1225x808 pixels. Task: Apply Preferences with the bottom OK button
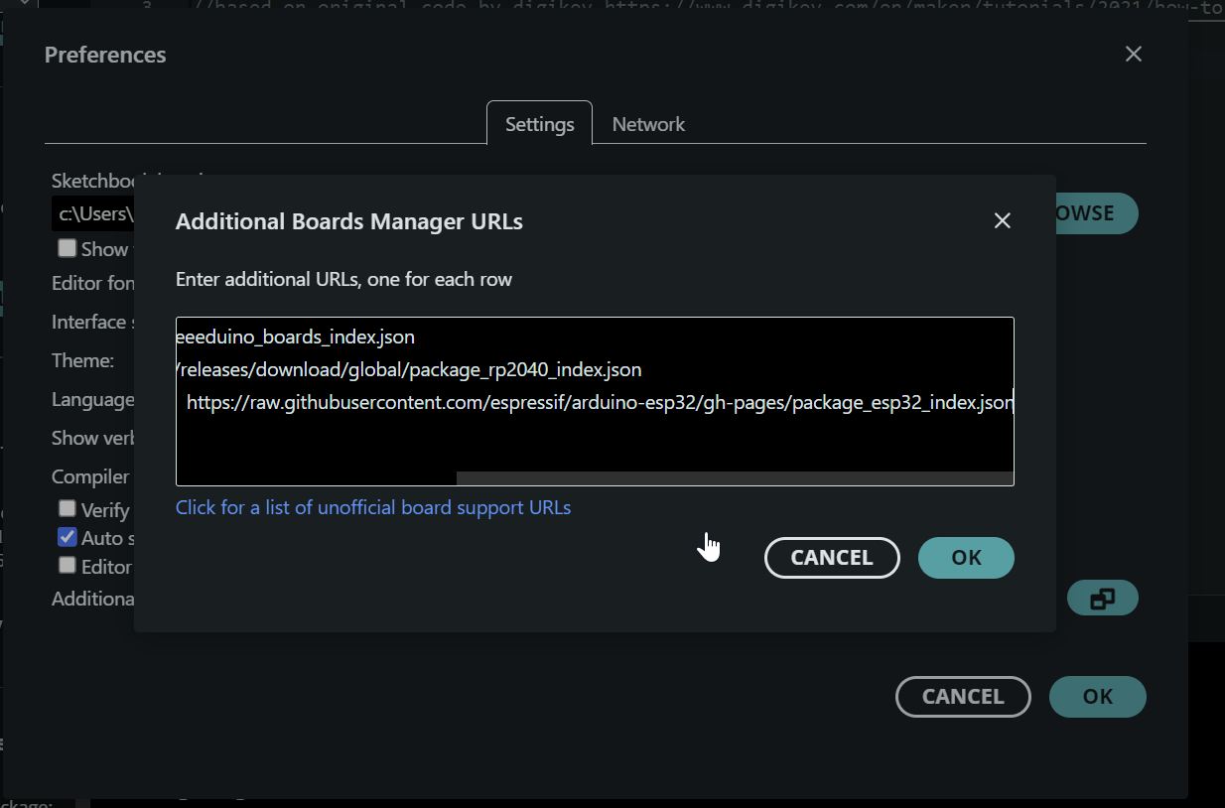[x=1097, y=696]
